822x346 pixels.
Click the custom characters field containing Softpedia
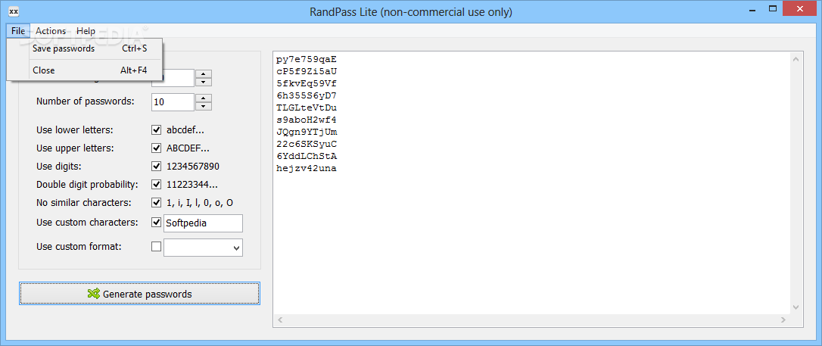(x=203, y=223)
